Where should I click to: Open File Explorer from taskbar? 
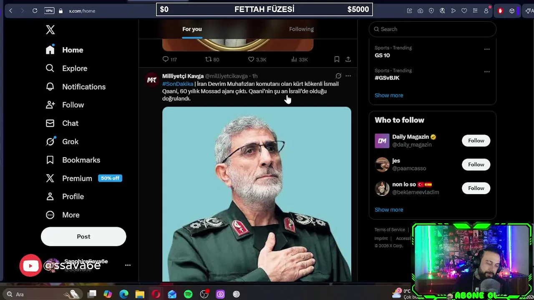coord(140,294)
